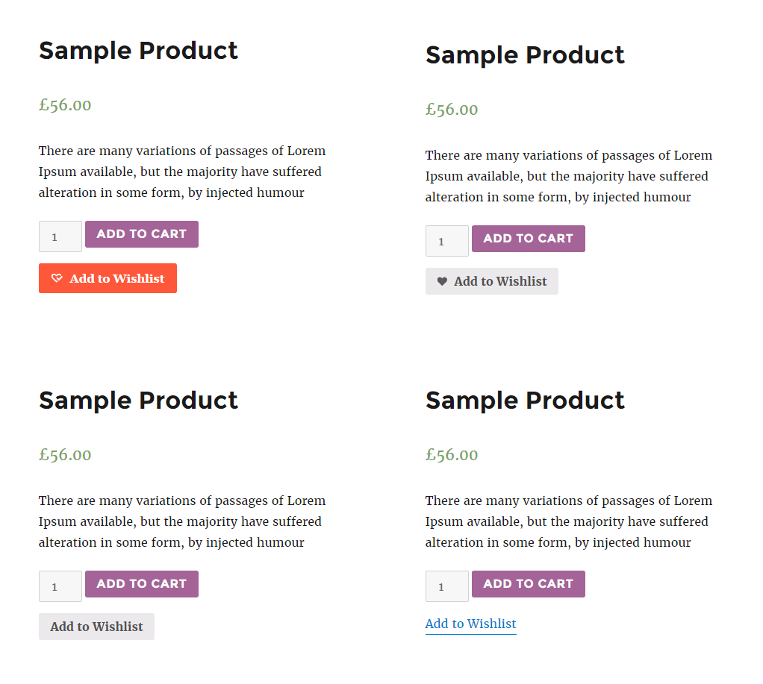Open the blue underlined Add to Wishlist link
This screenshot has height=684, width=763.
(470, 624)
